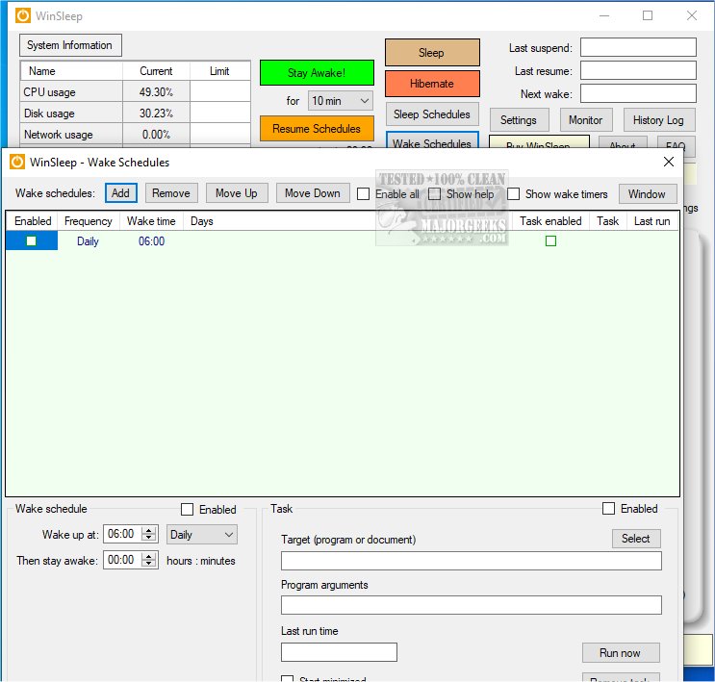The width and height of the screenshot is (715, 682).
Task: Maximize the WinSleep main window
Action: [648, 16]
